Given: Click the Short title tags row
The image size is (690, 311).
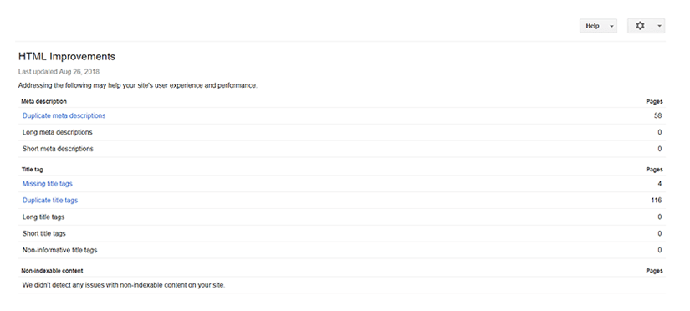Looking at the screenshot, I should (x=342, y=233).
